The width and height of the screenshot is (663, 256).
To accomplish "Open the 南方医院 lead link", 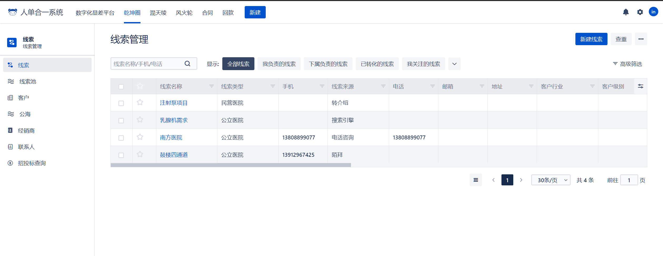I will click(x=171, y=137).
